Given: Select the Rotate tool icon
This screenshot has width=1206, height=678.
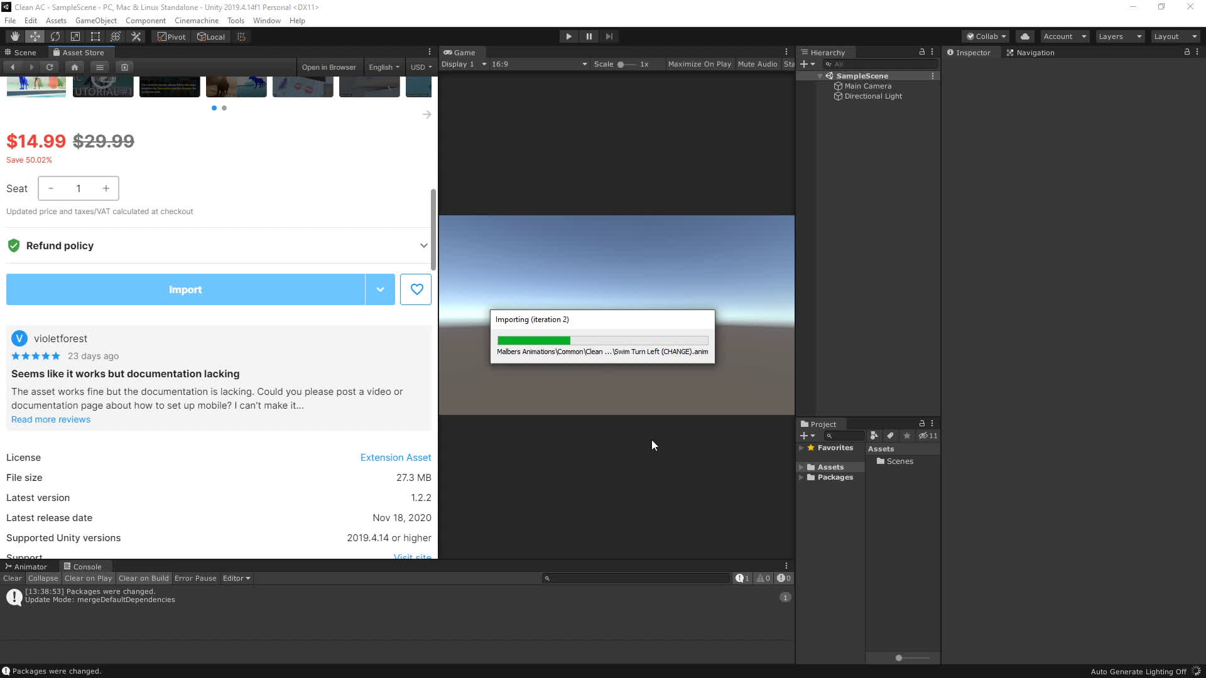Looking at the screenshot, I should pos(55,36).
